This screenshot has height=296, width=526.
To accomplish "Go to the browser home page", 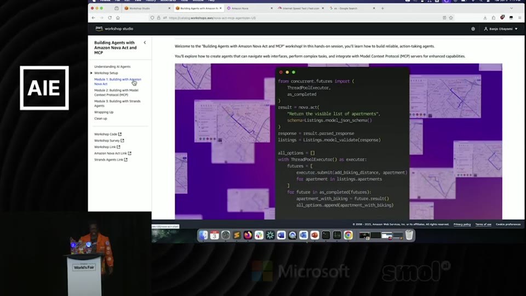I will [x=118, y=18].
